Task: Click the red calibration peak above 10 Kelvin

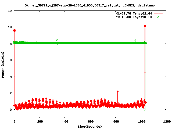Action: pyautogui.click(x=145, y=26)
